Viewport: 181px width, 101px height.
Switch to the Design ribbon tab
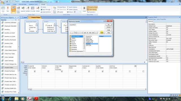(x=43, y=4)
